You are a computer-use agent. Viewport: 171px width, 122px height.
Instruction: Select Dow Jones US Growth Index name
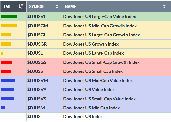pyautogui.click(x=91, y=44)
